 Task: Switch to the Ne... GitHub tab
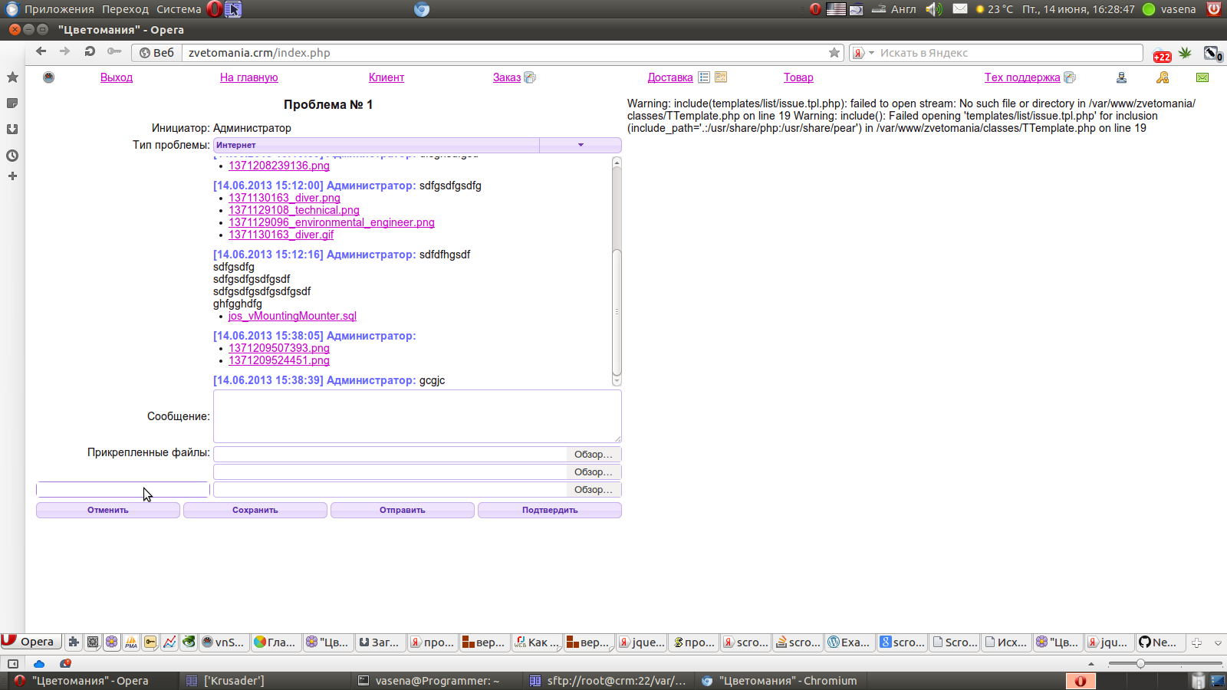pyautogui.click(x=1159, y=642)
